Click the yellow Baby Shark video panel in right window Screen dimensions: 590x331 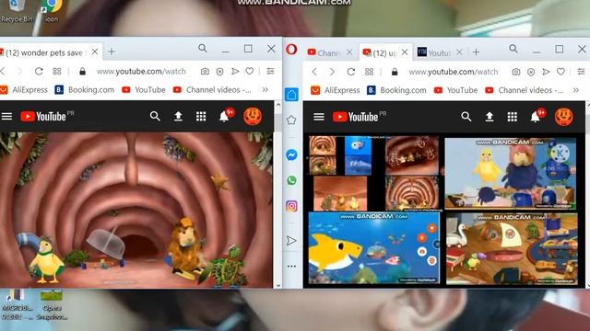pos(374,248)
